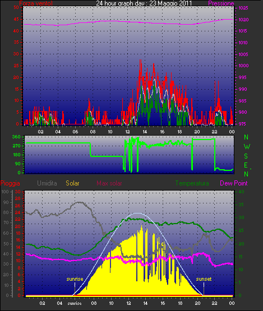
Task: Select the '975' pressure axis value
Action: coord(243,124)
